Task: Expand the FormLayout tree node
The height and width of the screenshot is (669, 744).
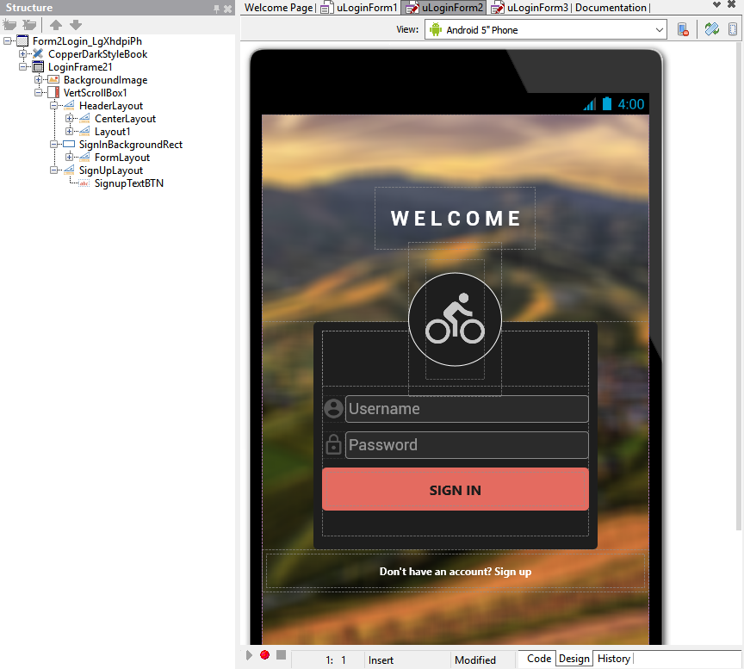Action: [70, 158]
